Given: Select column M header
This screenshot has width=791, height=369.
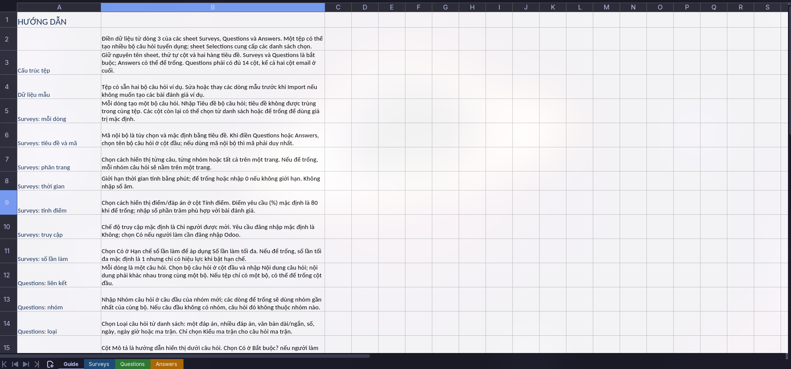Looking at the screenshot, I should [606, 7].
